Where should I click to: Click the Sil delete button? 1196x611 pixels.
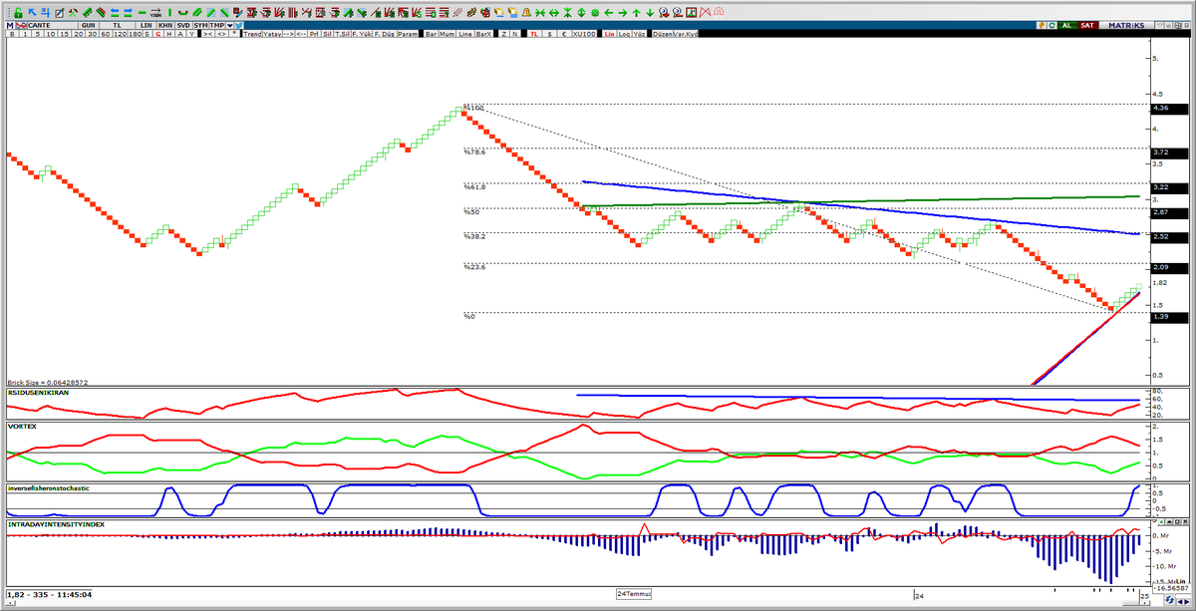[327, 34]
